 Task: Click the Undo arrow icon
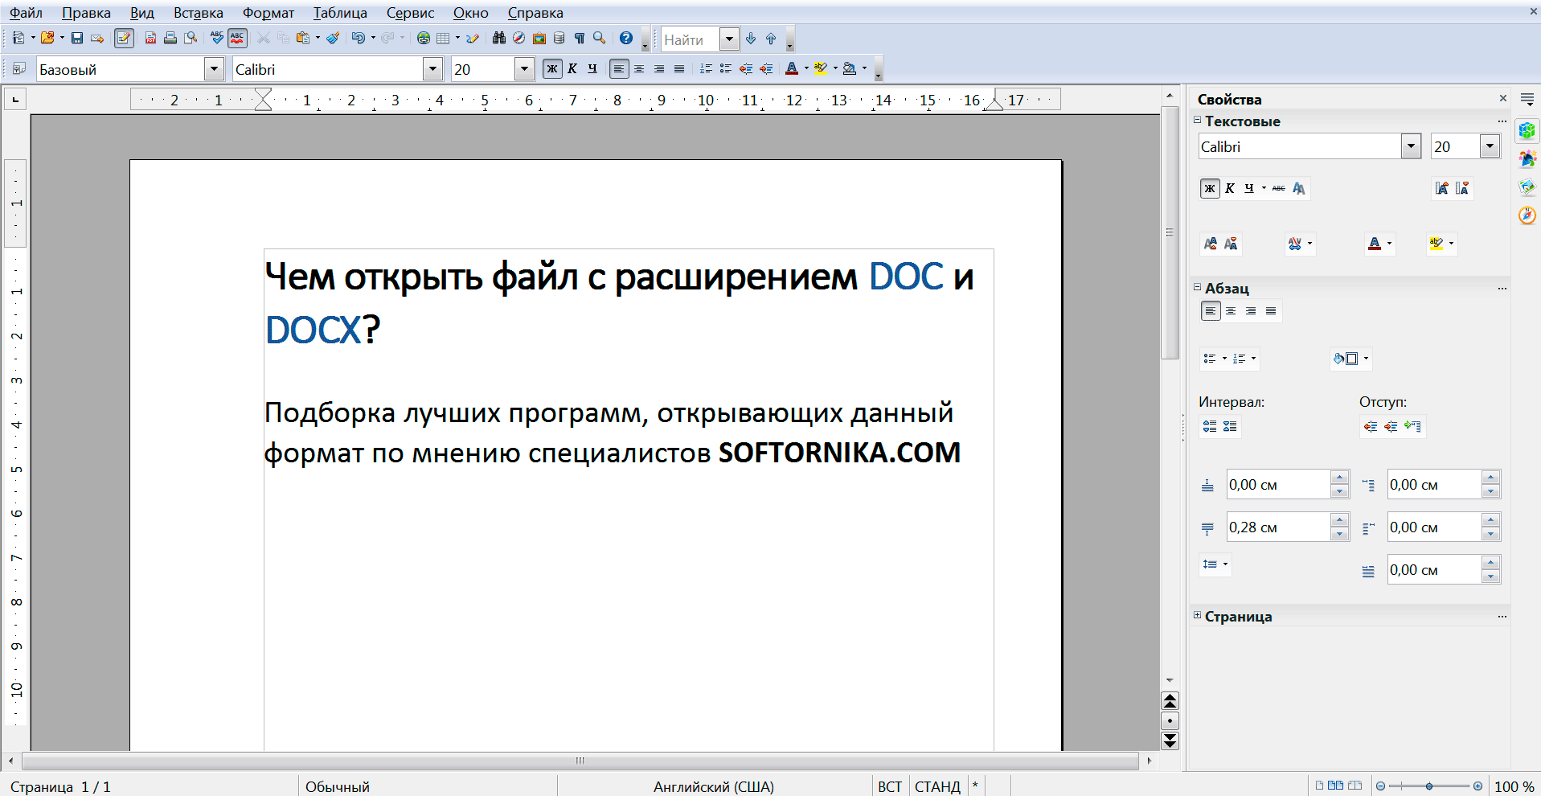(x=359, y=38)
